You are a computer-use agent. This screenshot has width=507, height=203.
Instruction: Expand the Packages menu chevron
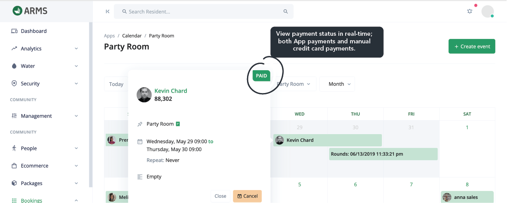pos(76,183)
